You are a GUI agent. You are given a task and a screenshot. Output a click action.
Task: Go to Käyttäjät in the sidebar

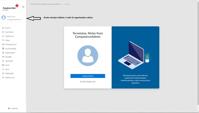pos(8,57)
